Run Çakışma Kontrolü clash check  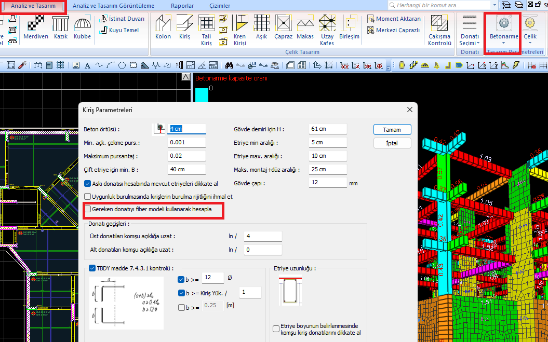pyautogui.click(x=440, y=31)
